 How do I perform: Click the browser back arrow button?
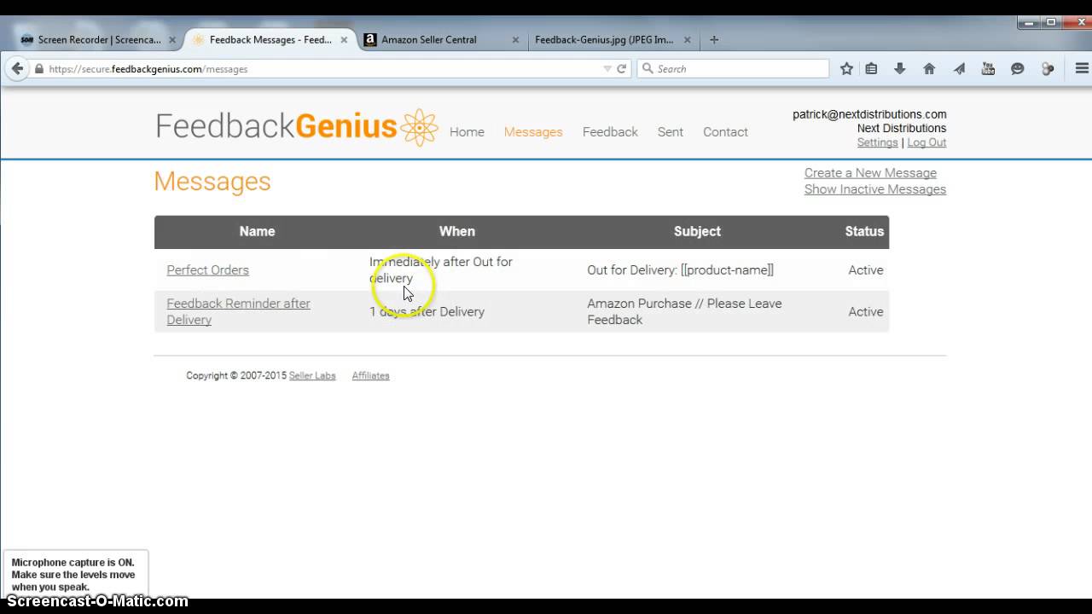[17, 69]
